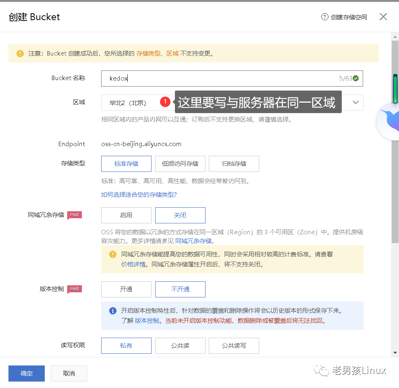This screenshot has height=388, width=399.
Task: Choose 不开通 for 版本控制
Action: [180, 289]
